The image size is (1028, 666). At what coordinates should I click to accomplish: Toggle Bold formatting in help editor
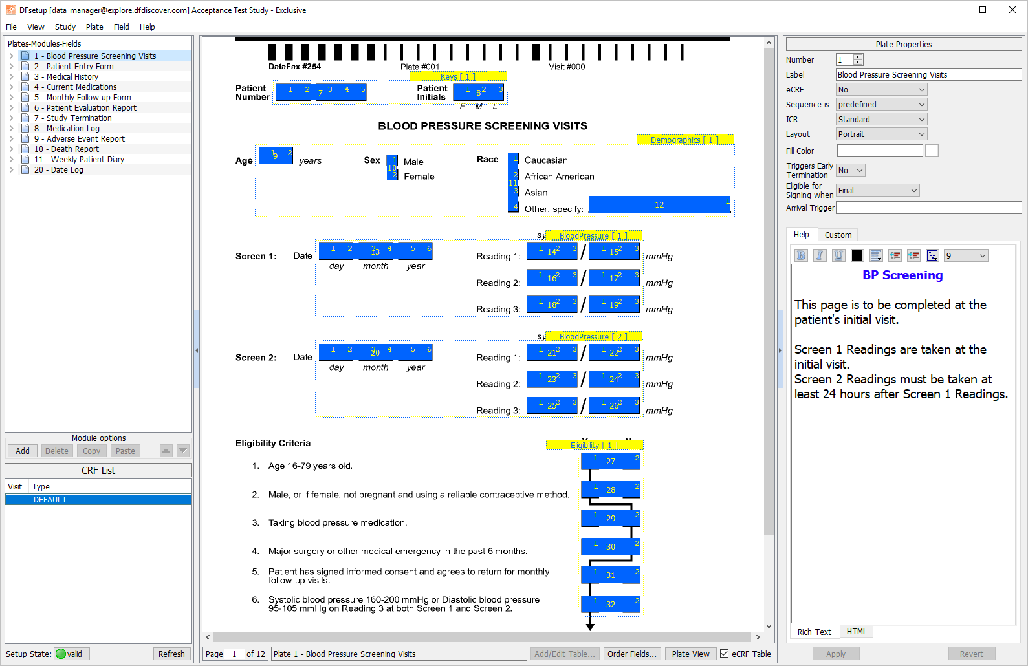801,255
